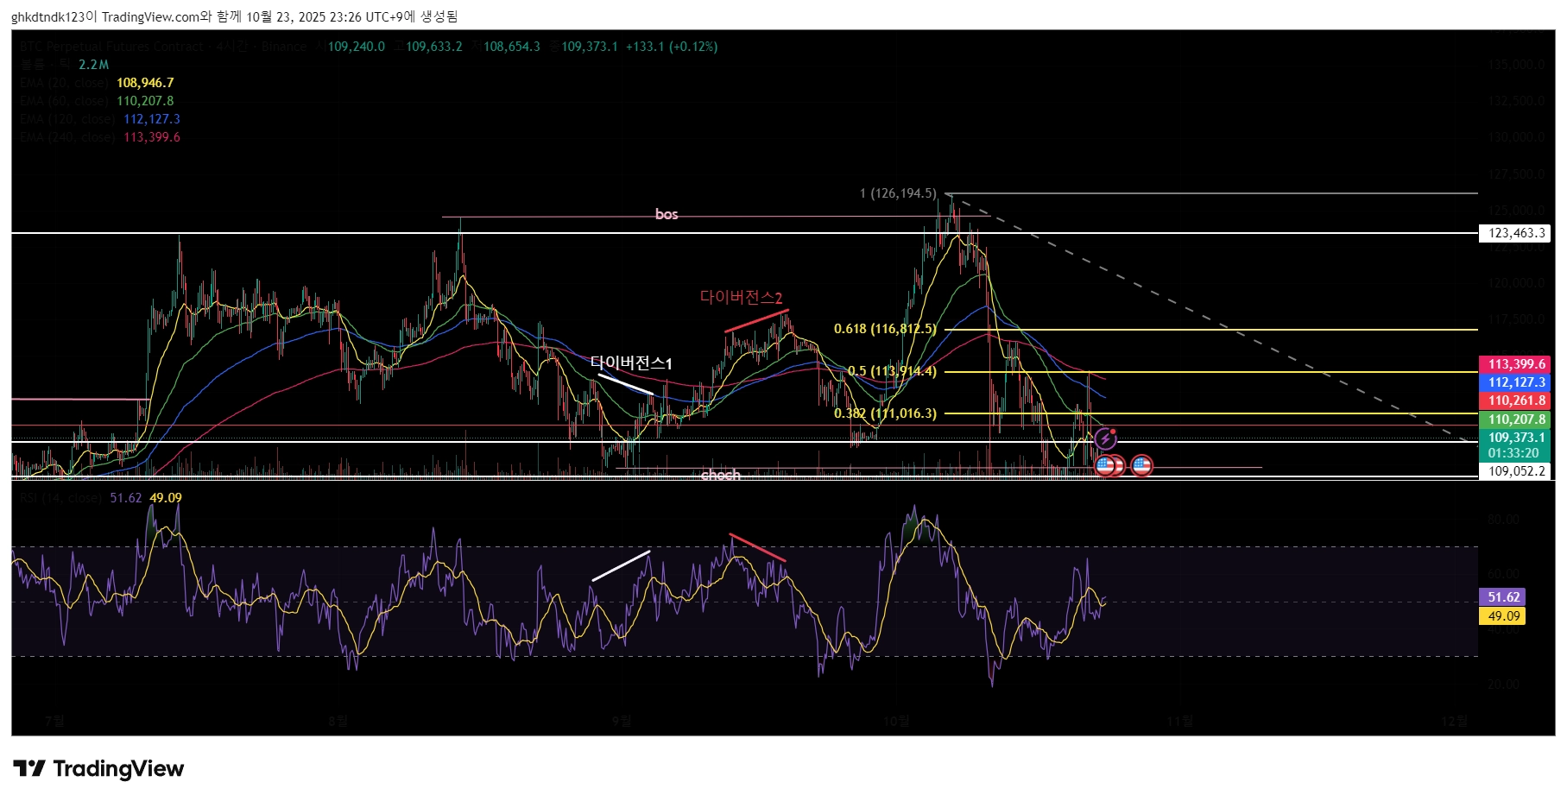This screenshot has height=801, width=1567.
Task: Click the 112,127.3 blue EMA price tag
Action: [1516, 382]
